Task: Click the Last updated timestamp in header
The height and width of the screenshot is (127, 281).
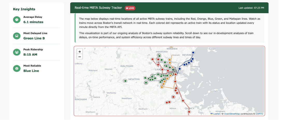Action: pos(251,8)
